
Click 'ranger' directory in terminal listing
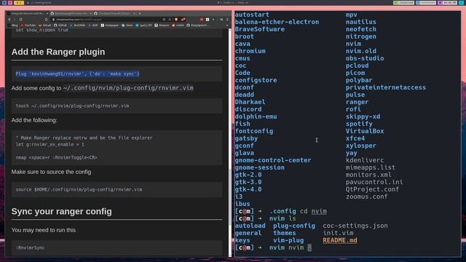[x=357, y=102]
